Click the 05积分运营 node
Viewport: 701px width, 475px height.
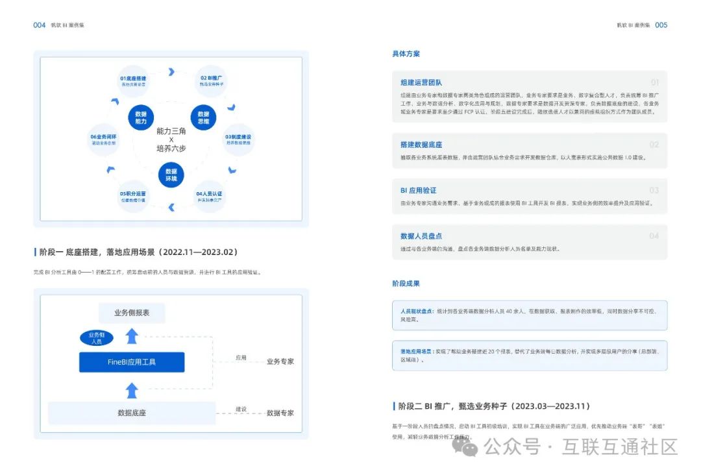(133, 197)
